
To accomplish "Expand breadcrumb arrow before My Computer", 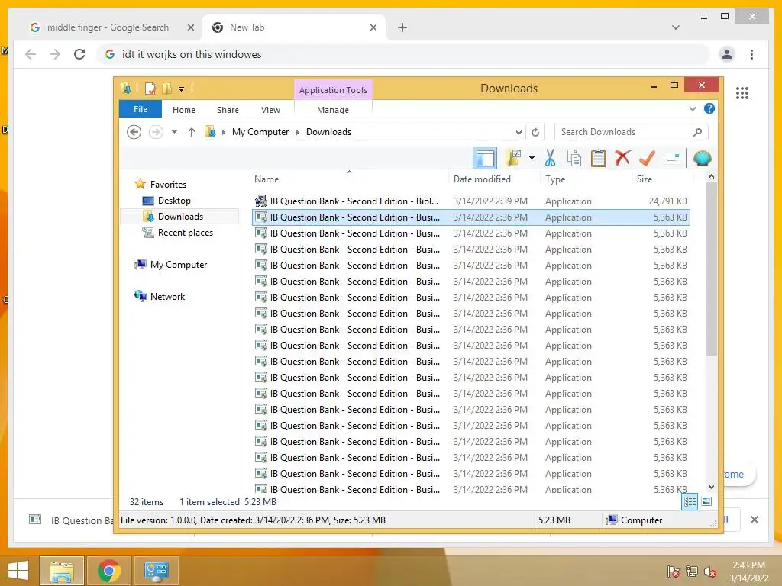I will [x=223, y=132].
